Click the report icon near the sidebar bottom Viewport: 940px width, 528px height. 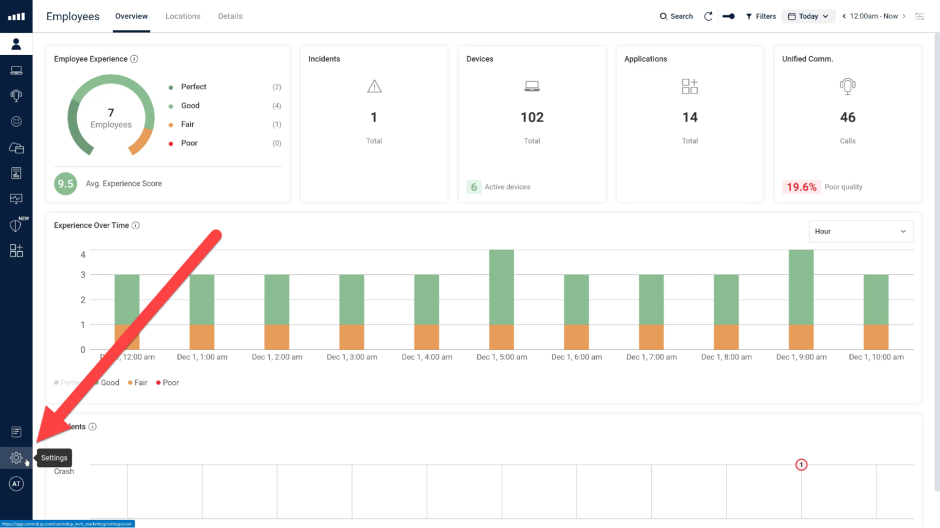[16, 431]
